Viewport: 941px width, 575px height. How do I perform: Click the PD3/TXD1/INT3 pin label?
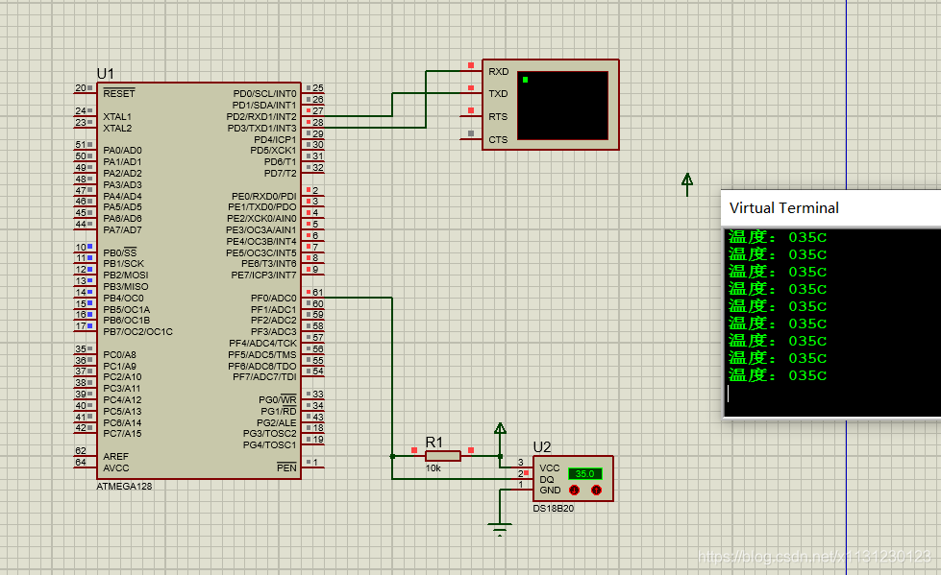click(261, 128)
